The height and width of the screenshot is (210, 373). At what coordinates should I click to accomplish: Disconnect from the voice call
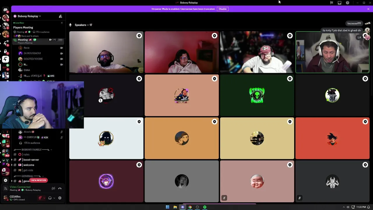[x=60, y=188]
